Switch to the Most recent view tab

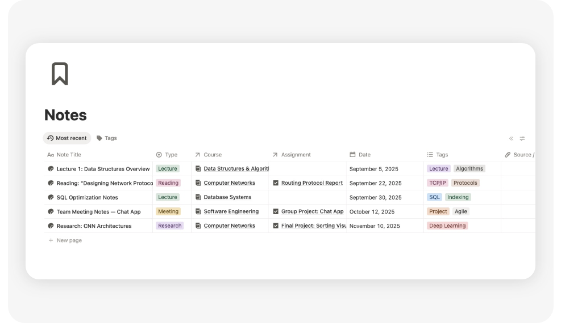tap(67, 138)
